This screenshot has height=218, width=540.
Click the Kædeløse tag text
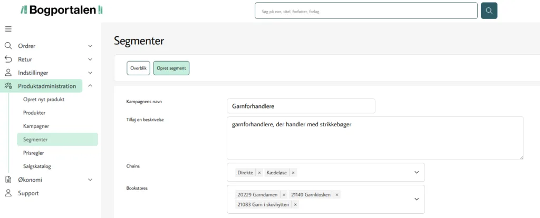pyautogui.click(x=277, y=173)
